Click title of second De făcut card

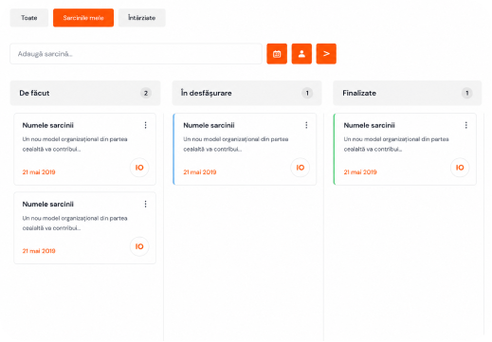click(x=48, y=205)
